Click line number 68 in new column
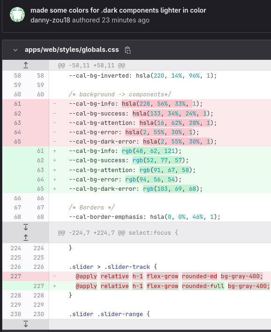Viewport: 271px width, 332px height. pos(40,217)
